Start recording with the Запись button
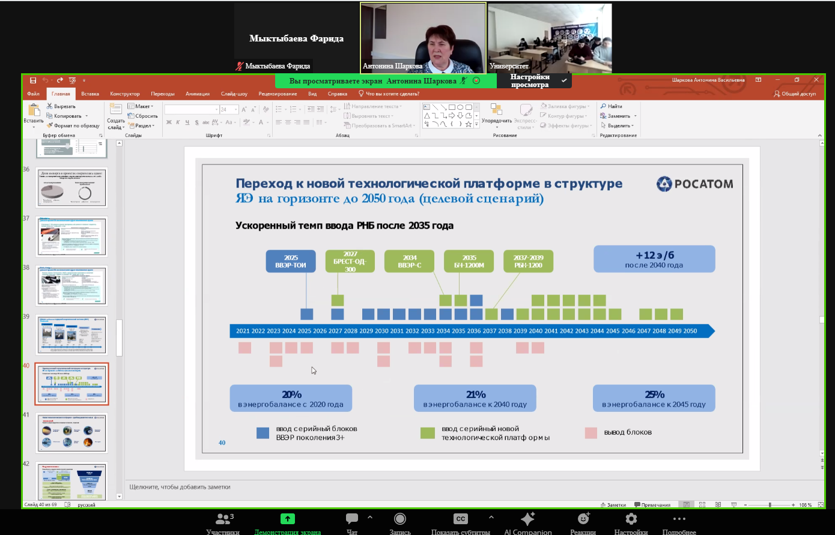835x535 pixels. 400,519
